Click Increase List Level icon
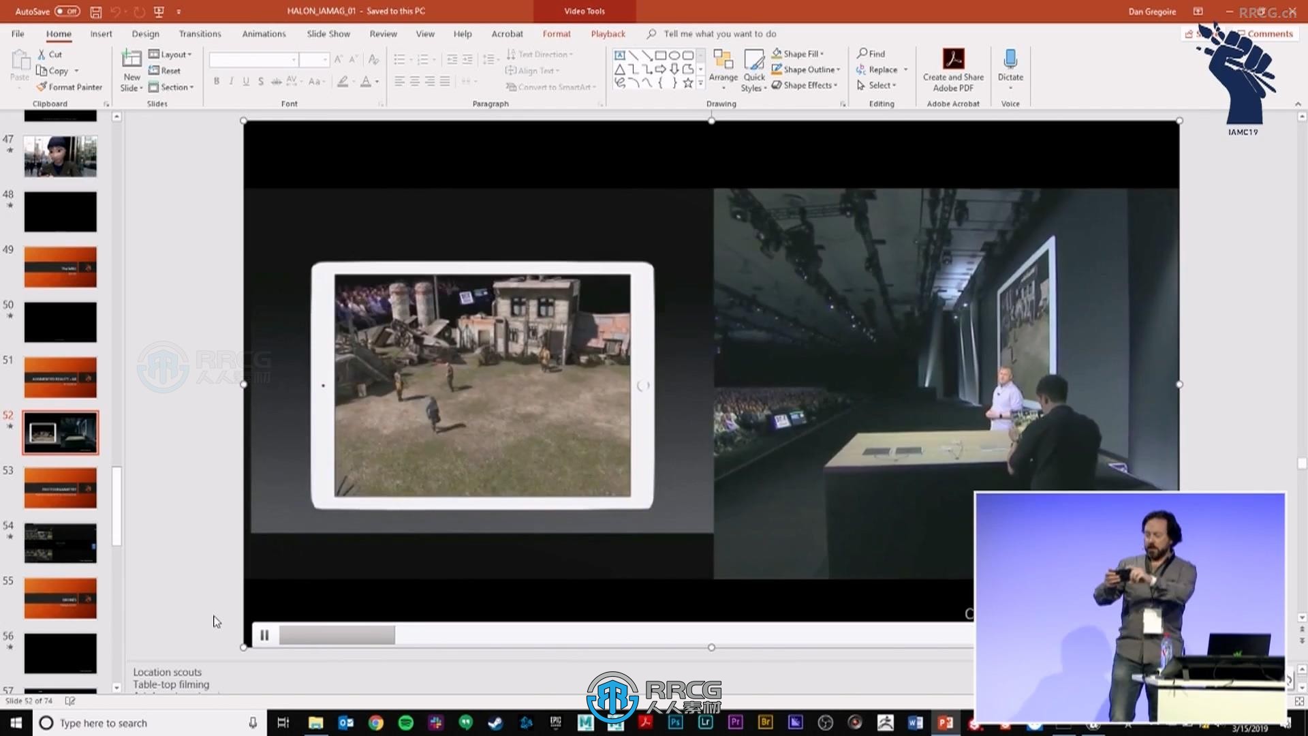The image size is (1308, 736). click(x=467, y=60)
